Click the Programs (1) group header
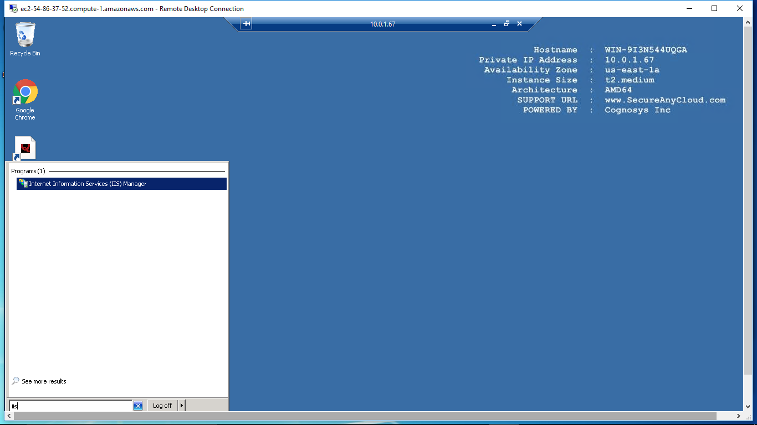The width and height of the screenshot is (757, 425). click(28, 172)
